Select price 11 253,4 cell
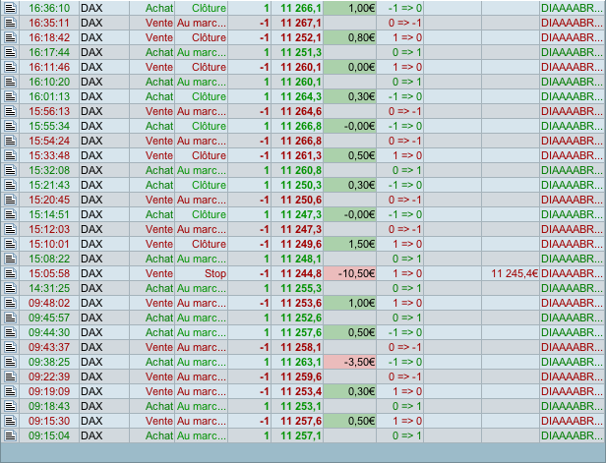 [x=297, y=391]
